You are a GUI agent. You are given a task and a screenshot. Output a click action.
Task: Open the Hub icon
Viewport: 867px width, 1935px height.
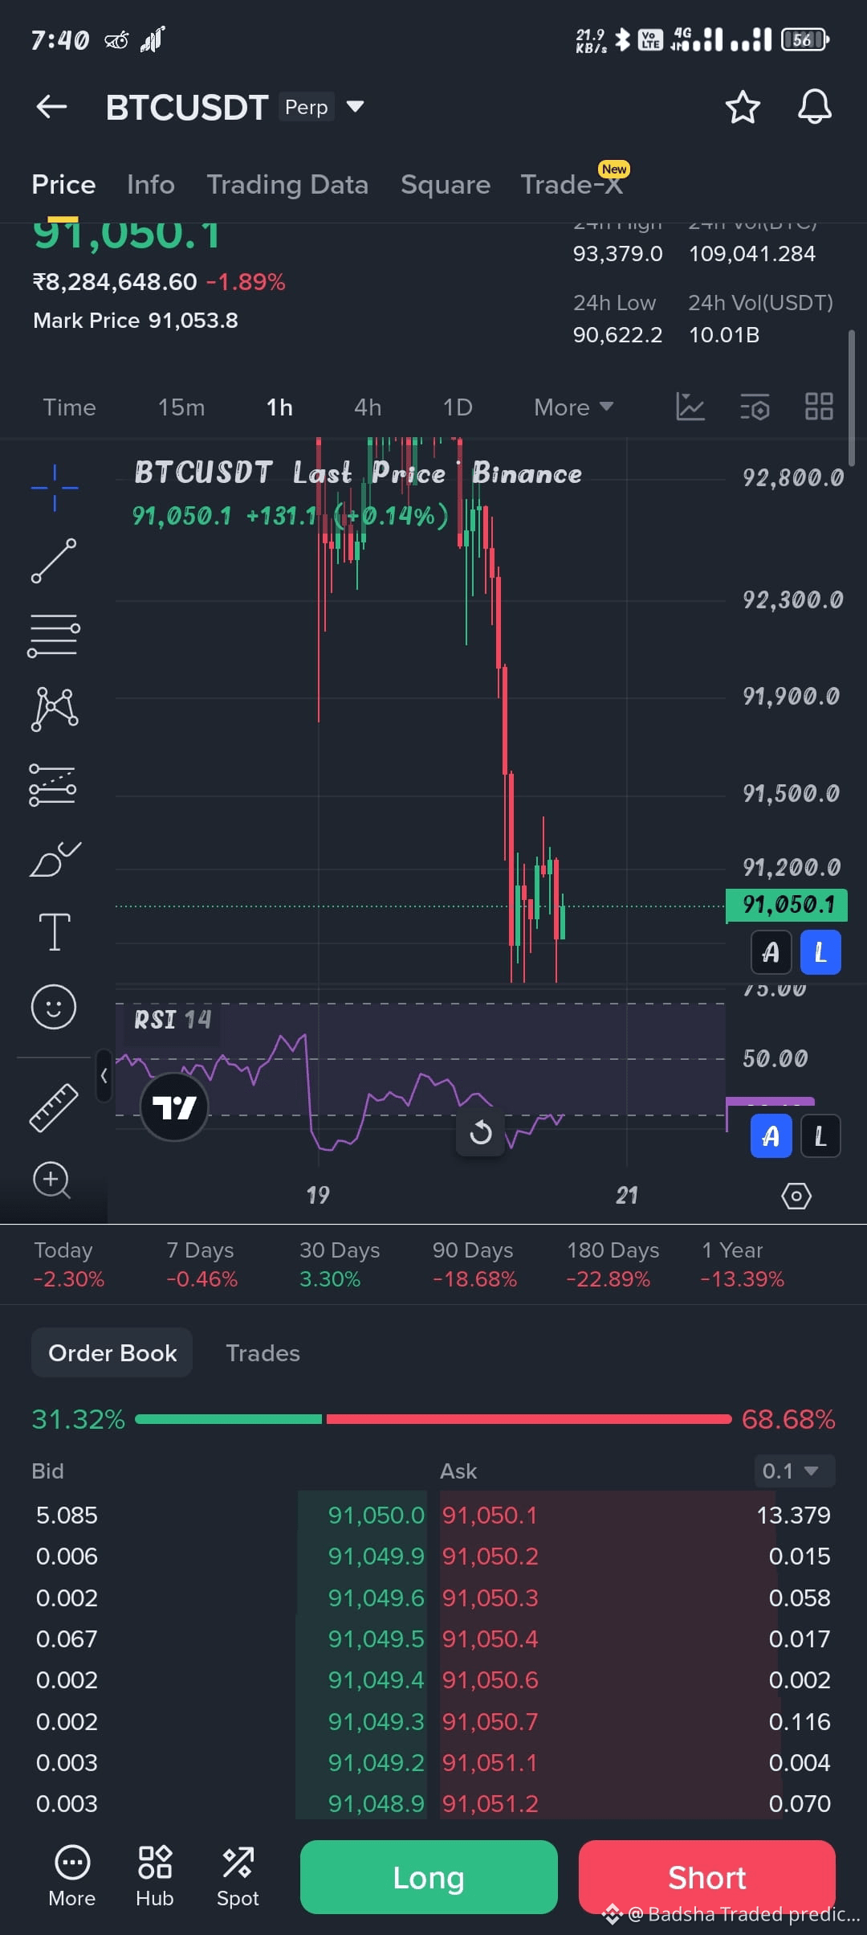tap(155, 1876)
